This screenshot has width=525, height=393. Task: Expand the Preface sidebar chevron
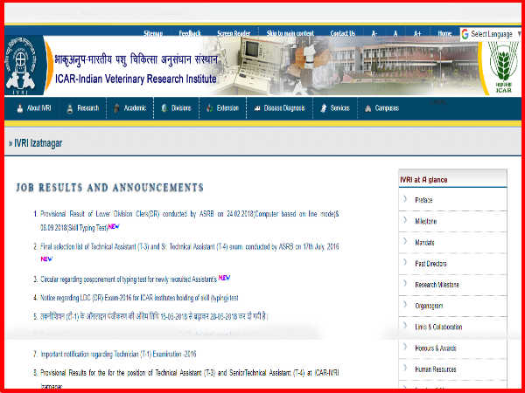[x=405, y=200]
